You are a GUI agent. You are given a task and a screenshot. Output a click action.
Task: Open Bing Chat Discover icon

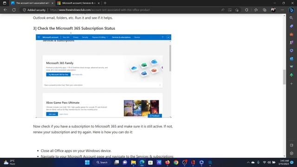click(291, 10)
